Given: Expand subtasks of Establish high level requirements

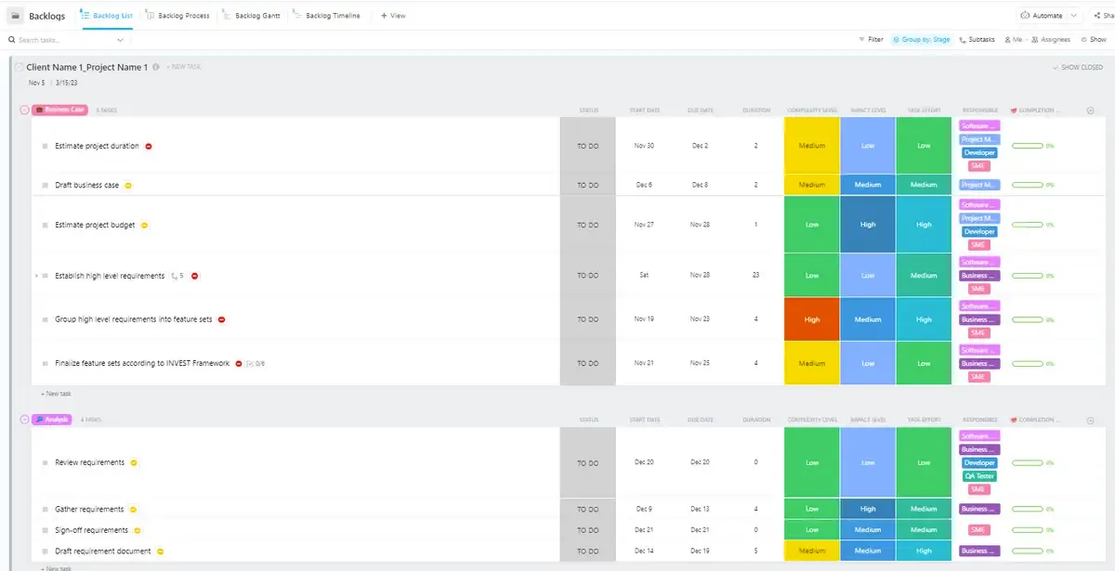Looking at the screenshot, I should pos(36,276).
